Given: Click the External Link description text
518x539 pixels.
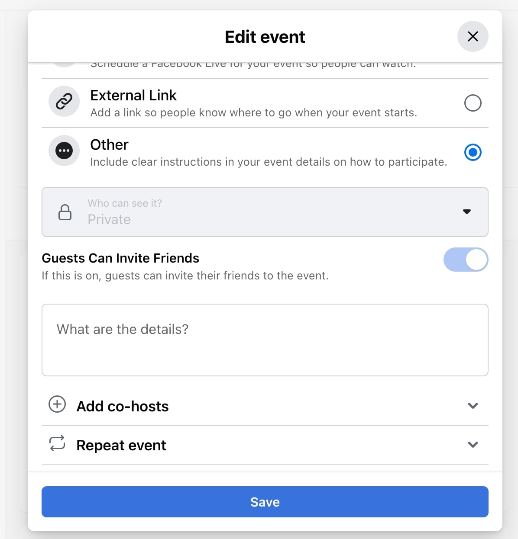Looking at the screenshot, I should point(254,112).
